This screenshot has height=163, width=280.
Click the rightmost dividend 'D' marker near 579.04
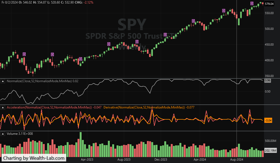click(252, 4)
